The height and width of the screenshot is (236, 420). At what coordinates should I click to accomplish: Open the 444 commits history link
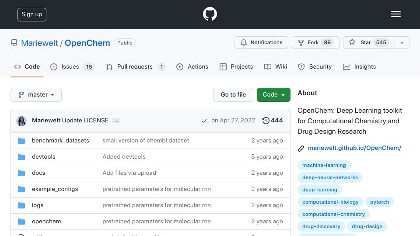coord(273,121)
